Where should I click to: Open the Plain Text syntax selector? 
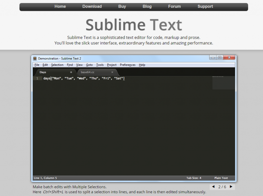(221, 178)
